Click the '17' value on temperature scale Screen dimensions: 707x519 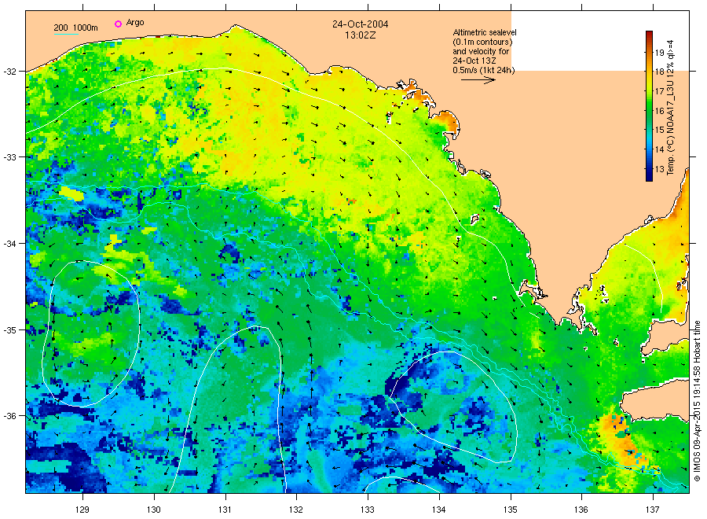(x=660, y=91)
